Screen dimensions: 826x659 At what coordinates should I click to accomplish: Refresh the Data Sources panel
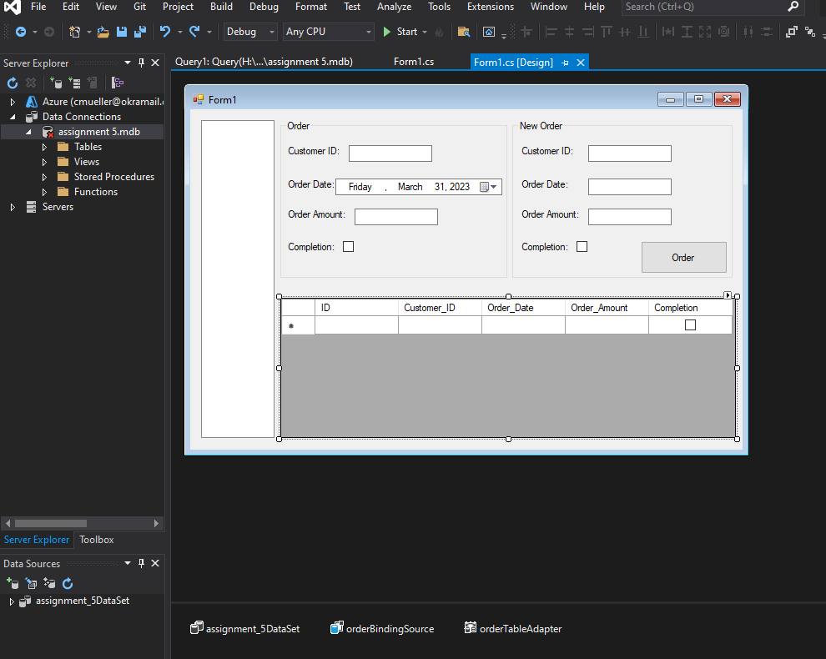click(68, 583)
